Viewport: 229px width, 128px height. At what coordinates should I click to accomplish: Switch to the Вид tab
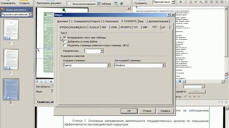click(141, 21)
